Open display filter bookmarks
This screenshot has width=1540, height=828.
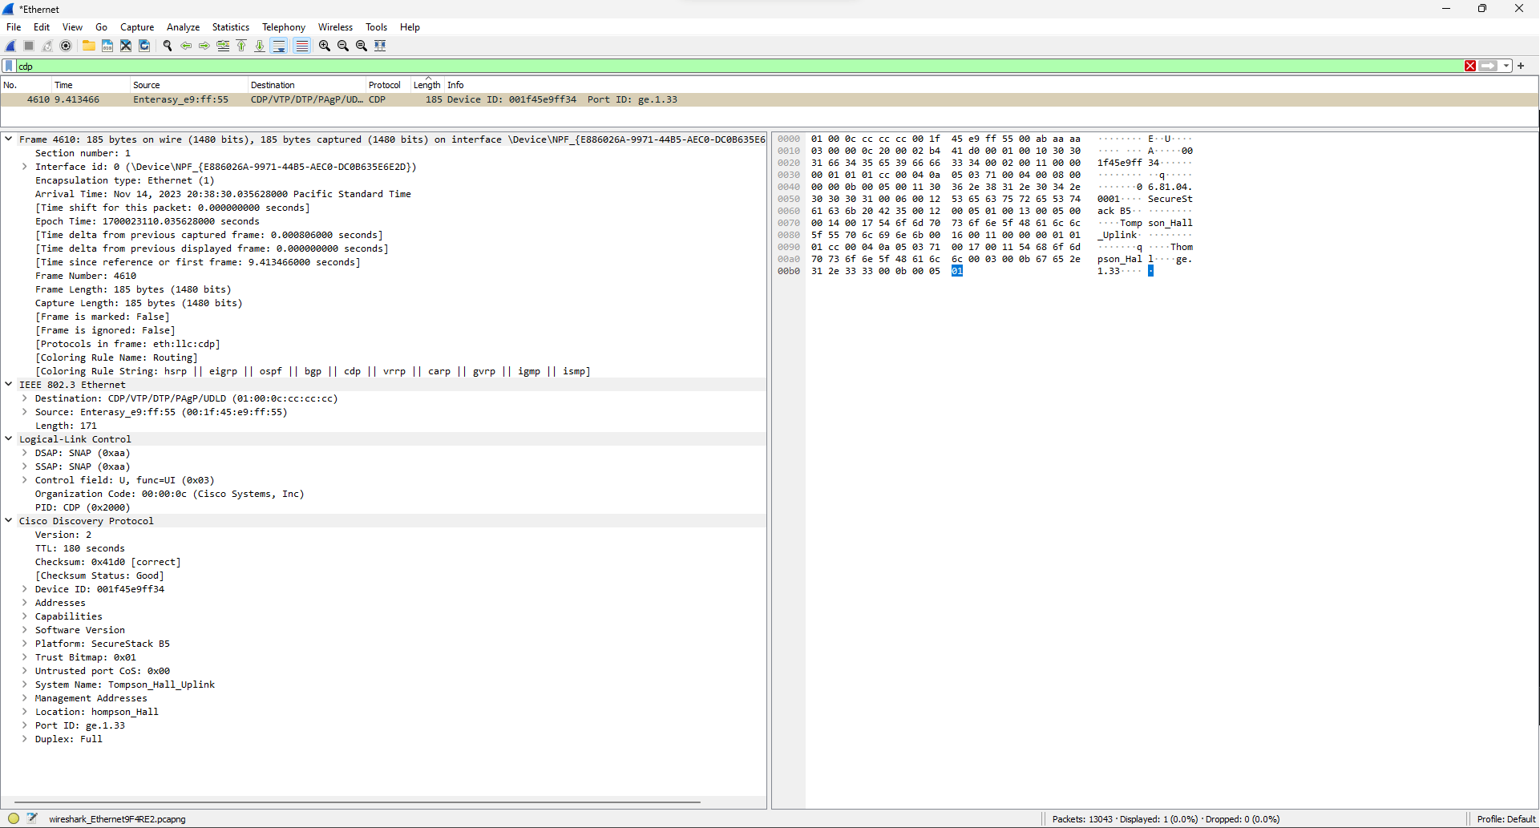pos(9,66)
